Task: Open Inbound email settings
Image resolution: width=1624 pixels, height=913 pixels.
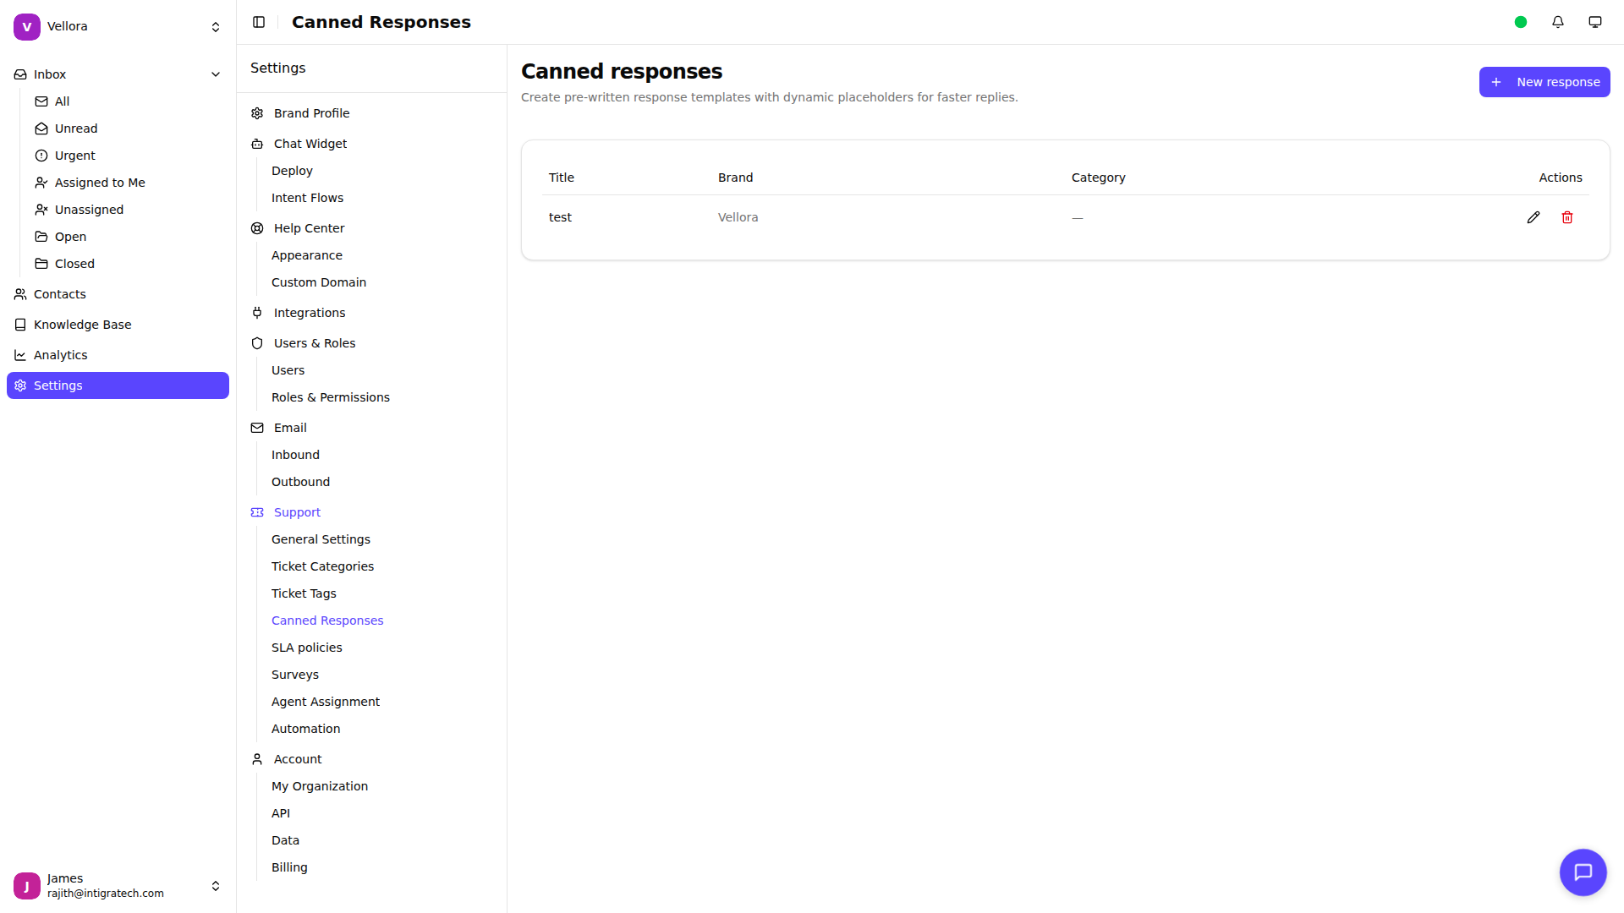Action: 295,455
